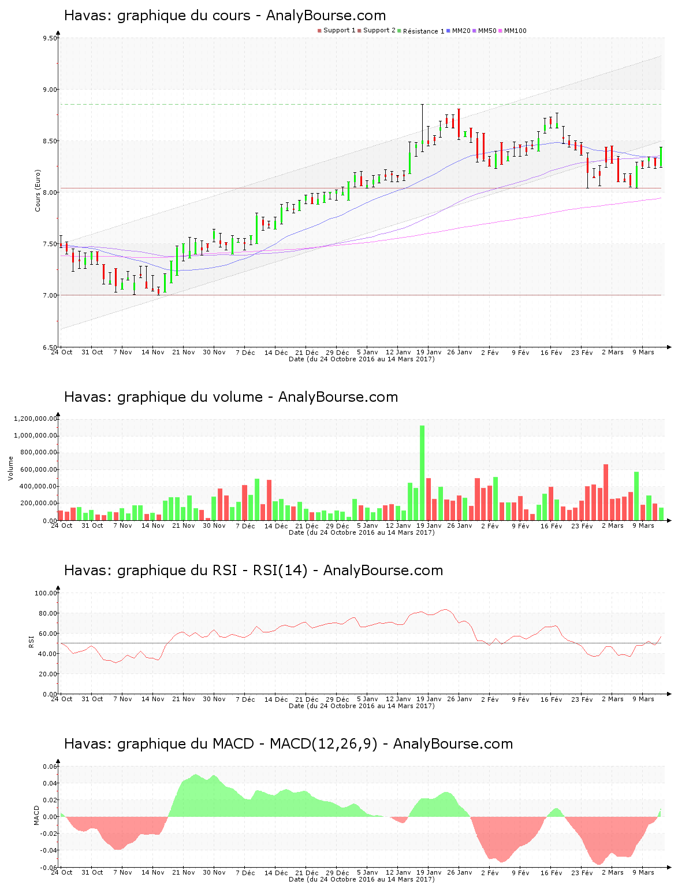
Task: Click the 80.00 RSI axis value
Action: coord(48,613)
